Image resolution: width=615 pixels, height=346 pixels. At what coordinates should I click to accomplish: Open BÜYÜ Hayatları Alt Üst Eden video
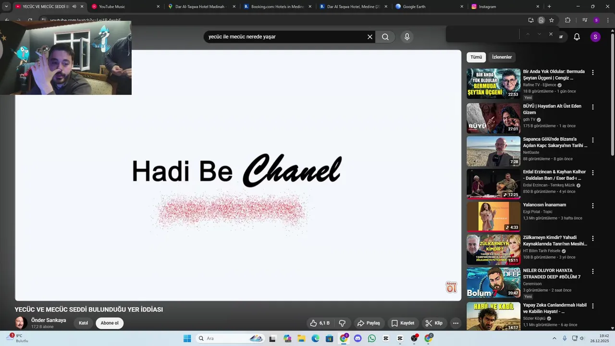click(493, 118)
